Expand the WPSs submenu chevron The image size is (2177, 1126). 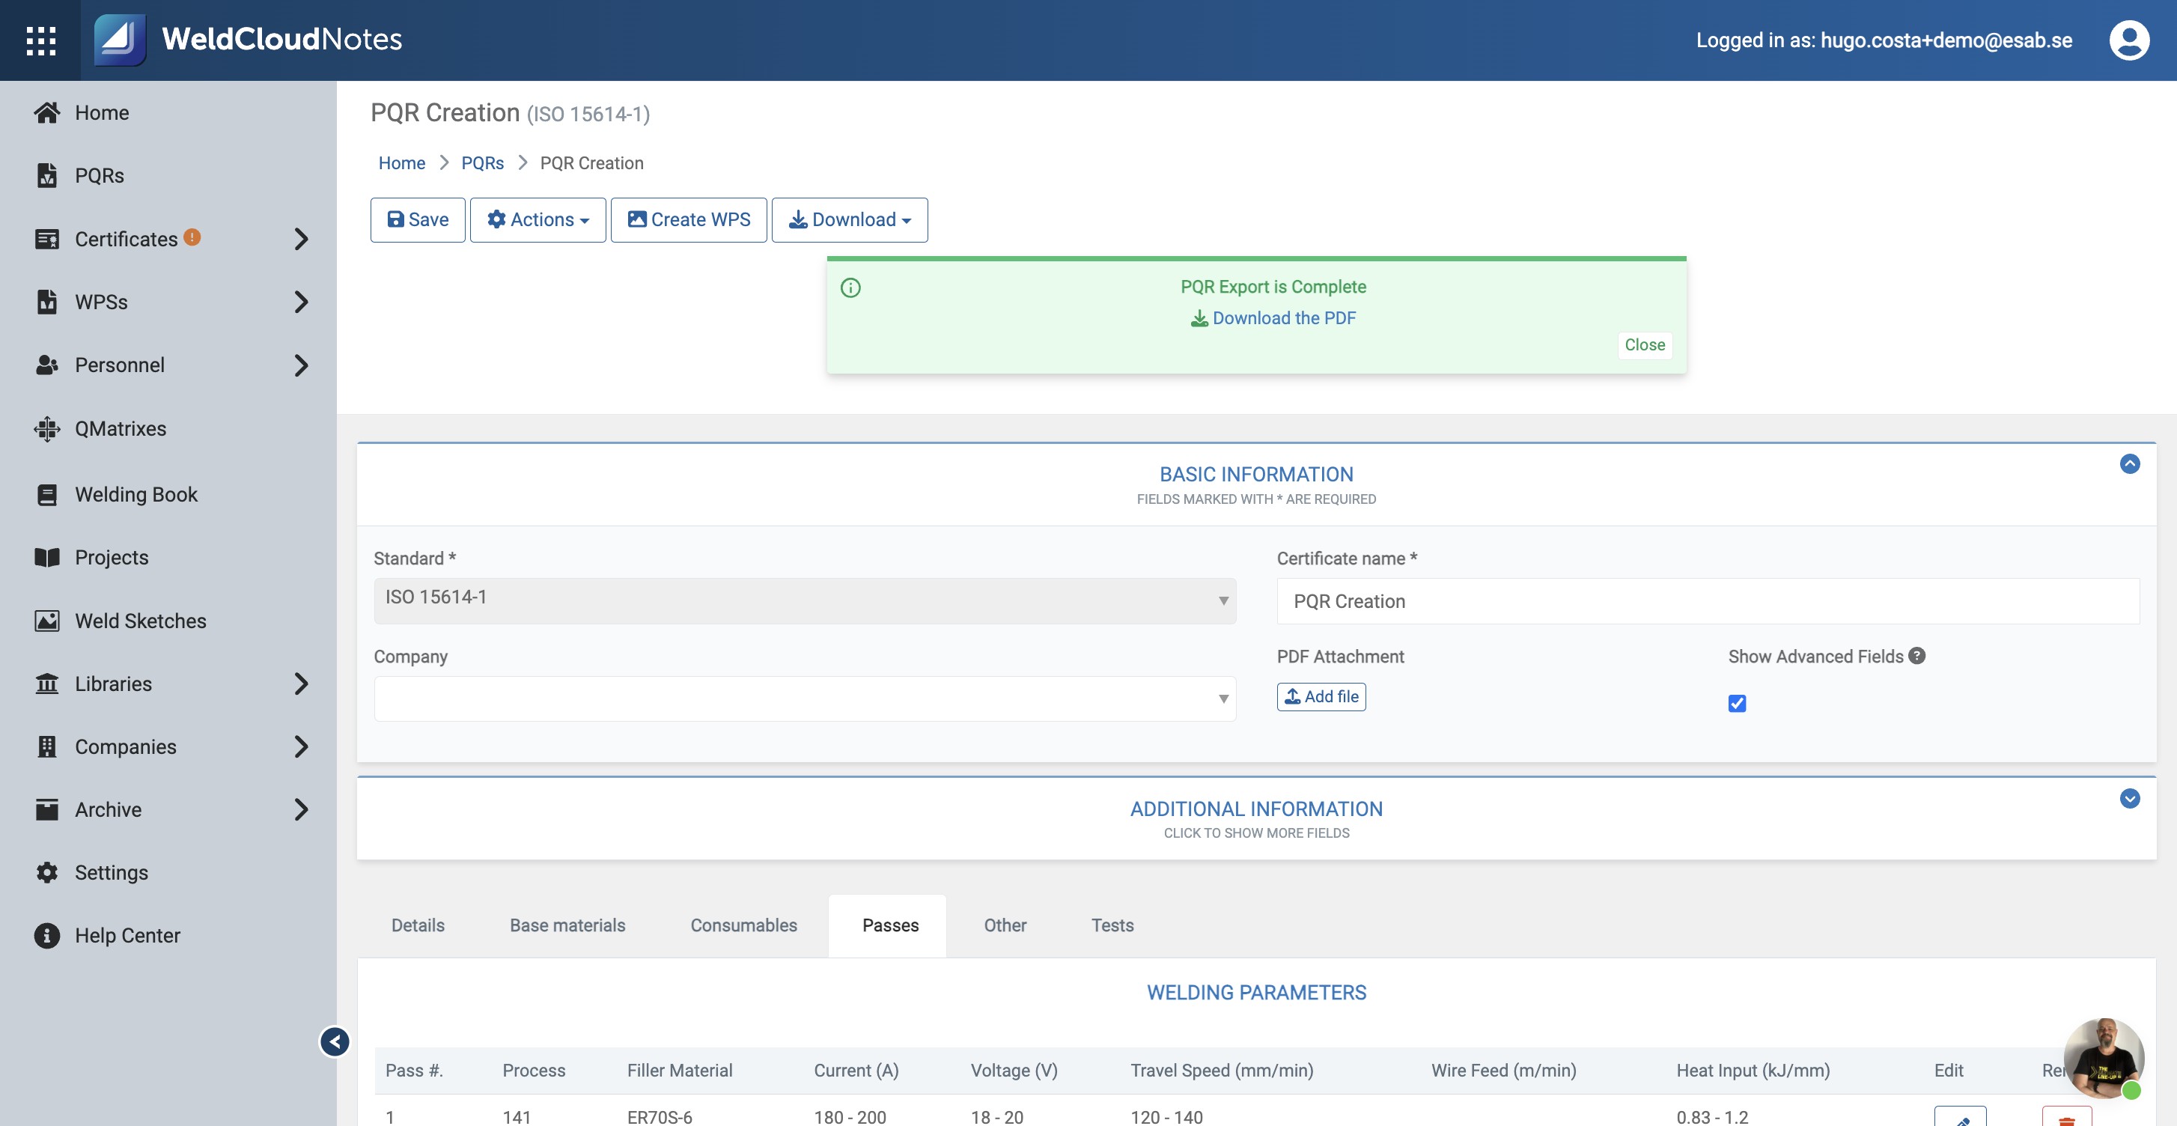[x=301, y=302]
